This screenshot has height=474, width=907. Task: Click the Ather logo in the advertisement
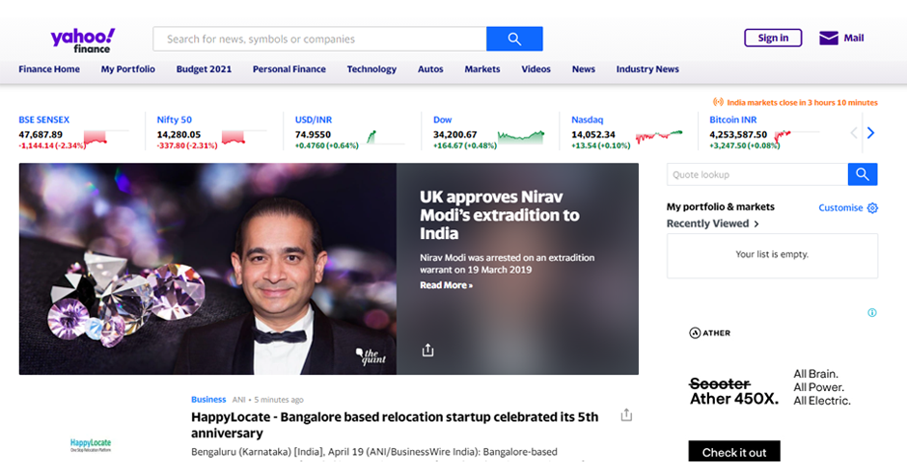tap(710, 332)
